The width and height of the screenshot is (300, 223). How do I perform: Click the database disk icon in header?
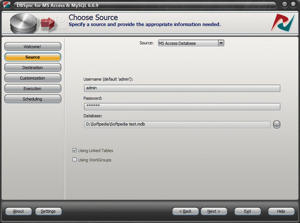click(x=23, y=23)
